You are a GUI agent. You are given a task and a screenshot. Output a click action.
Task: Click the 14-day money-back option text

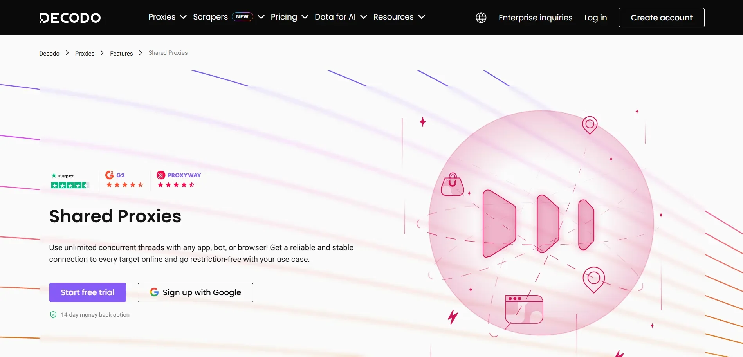click(x=95, y=315)
